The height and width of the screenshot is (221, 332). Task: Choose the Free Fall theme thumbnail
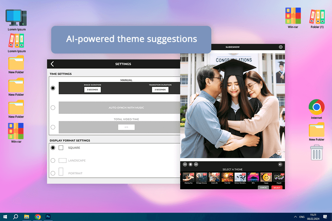227,177
